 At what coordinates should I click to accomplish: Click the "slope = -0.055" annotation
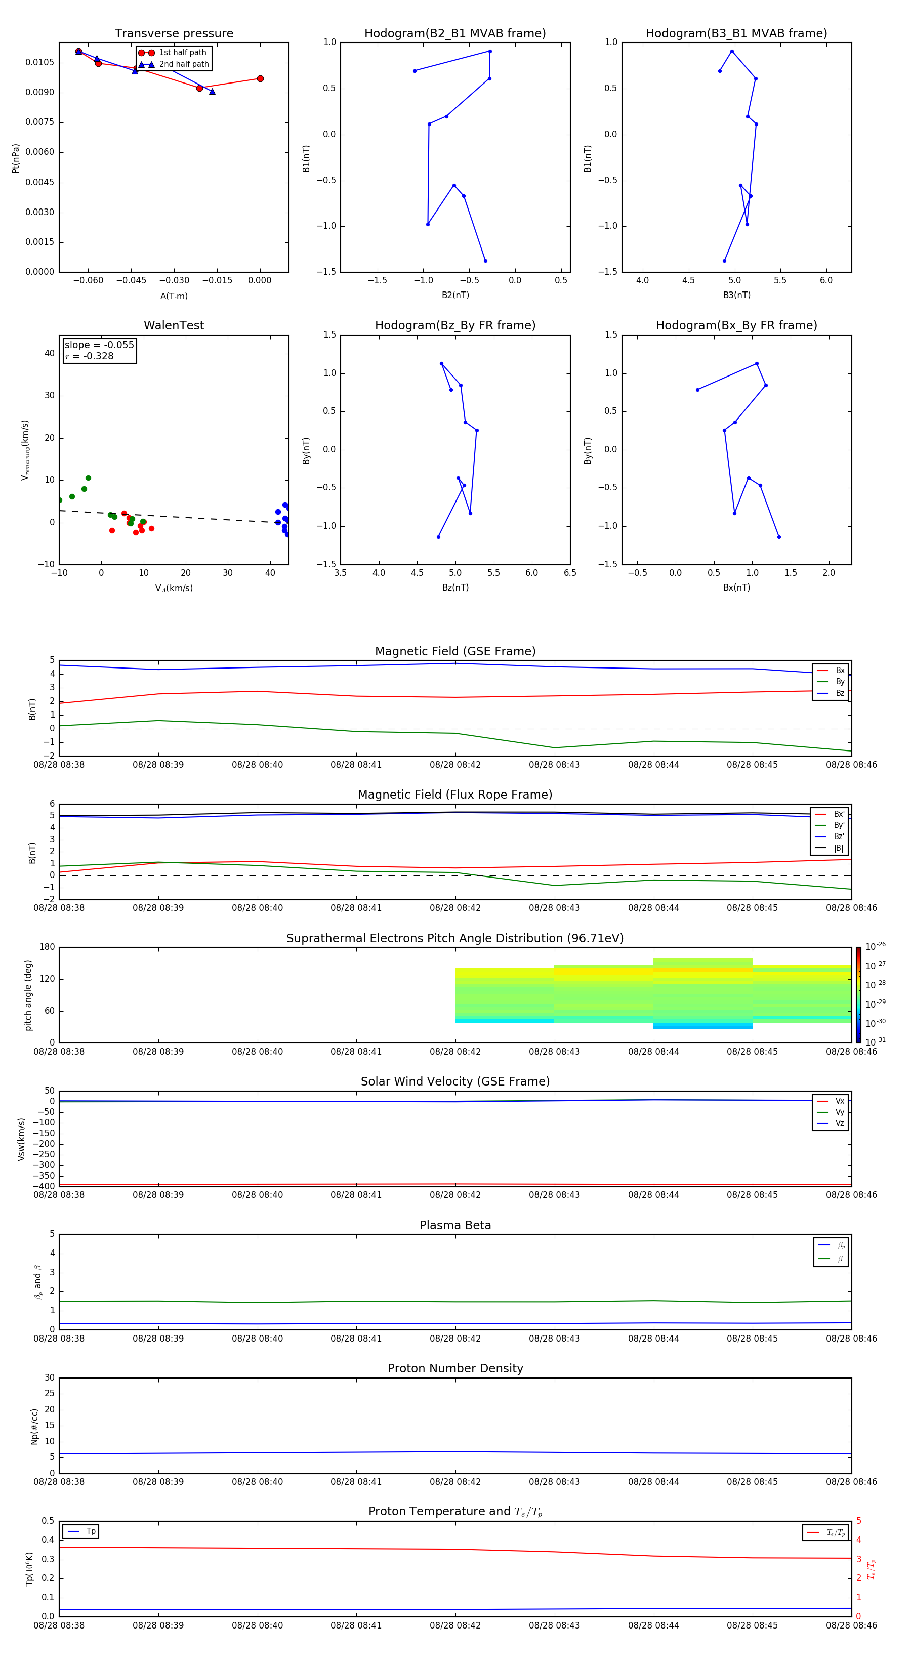tap(99, 345)
